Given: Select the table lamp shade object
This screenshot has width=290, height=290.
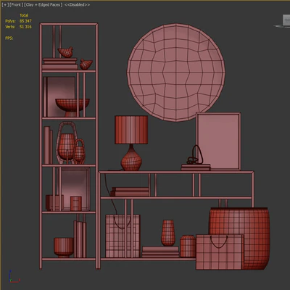Looking at the screenshot, I should tap(131, 130).
